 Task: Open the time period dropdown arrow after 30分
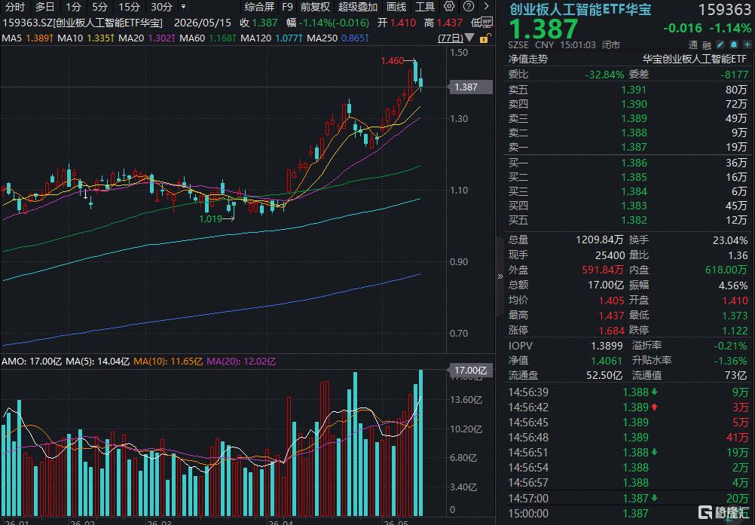(183, 7)
